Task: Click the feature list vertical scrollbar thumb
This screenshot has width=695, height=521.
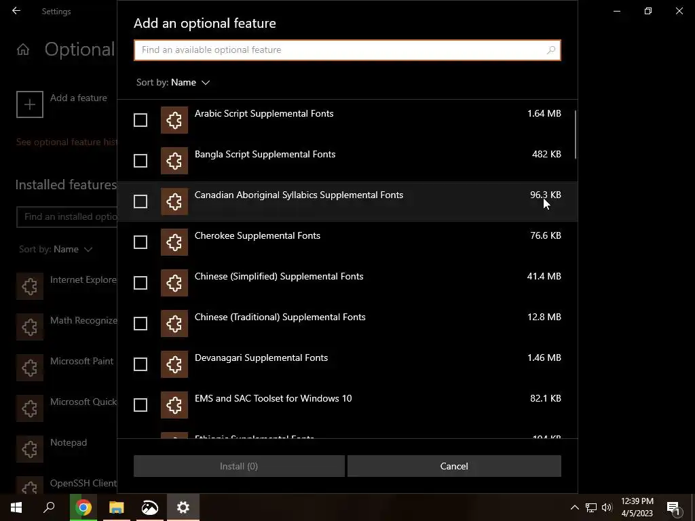Action: pos(576,135)
